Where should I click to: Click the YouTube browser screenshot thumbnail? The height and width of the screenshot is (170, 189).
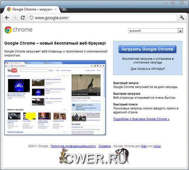pyautogui.click(x=55, y=98)
